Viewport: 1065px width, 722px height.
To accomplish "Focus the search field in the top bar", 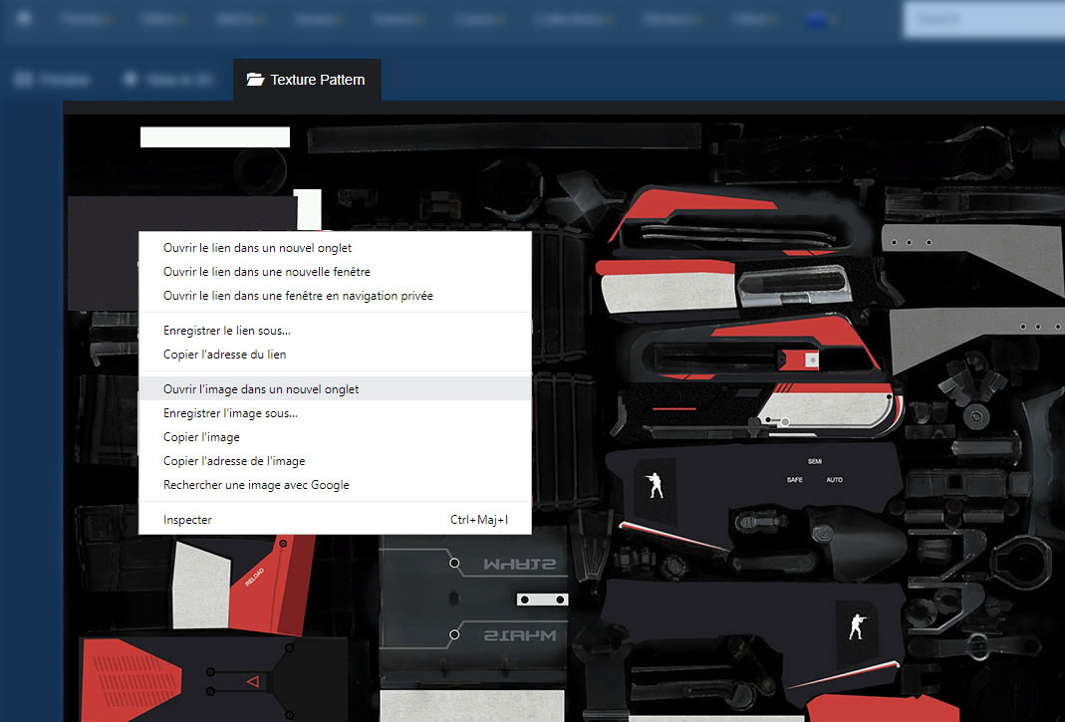I will tap(983, 19).
